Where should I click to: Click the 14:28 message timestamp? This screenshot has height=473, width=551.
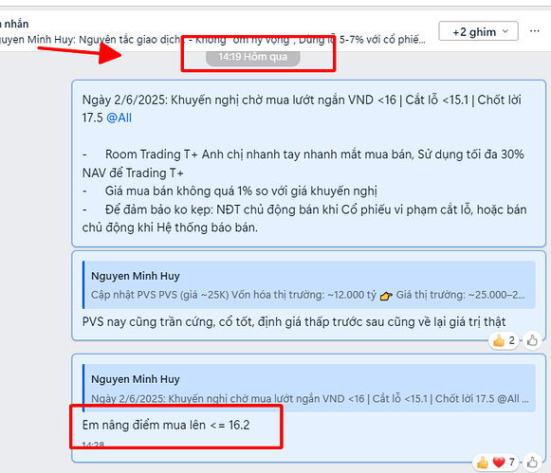(x=93, y=445)
